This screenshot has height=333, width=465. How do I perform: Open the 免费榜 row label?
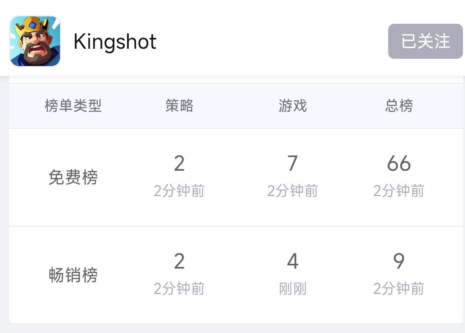pos(73,177)
